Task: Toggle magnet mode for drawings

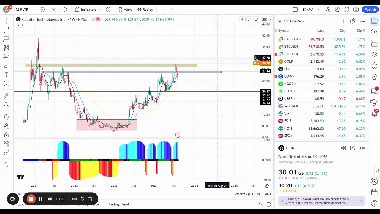Action: tap(7, 117)
